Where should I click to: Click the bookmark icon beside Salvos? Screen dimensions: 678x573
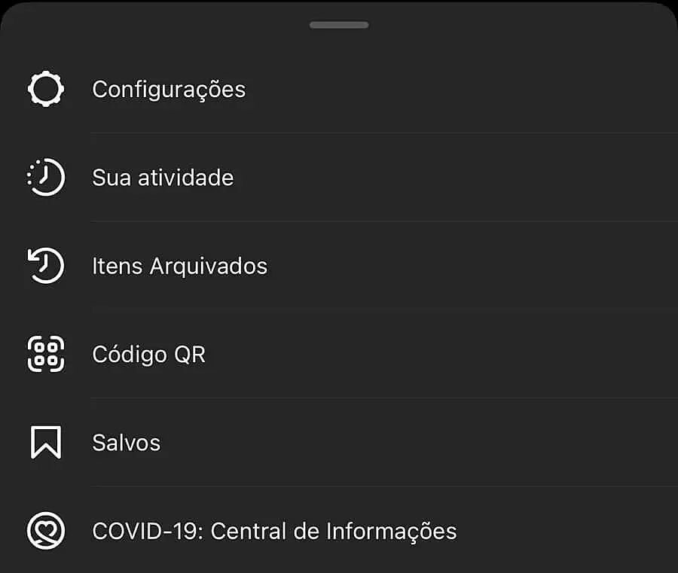click(x=46, y=443)
